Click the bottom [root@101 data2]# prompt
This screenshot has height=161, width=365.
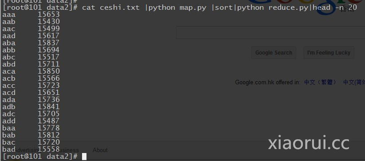[x=40, y=157]
